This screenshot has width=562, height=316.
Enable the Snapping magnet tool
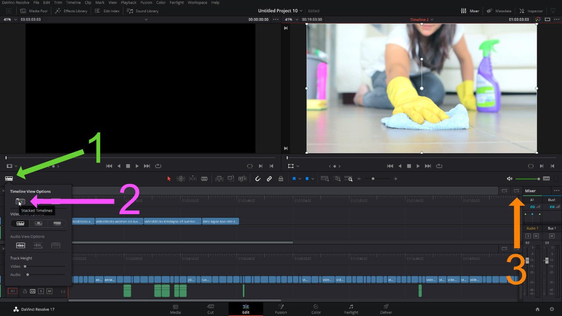[x=258, y=179]
